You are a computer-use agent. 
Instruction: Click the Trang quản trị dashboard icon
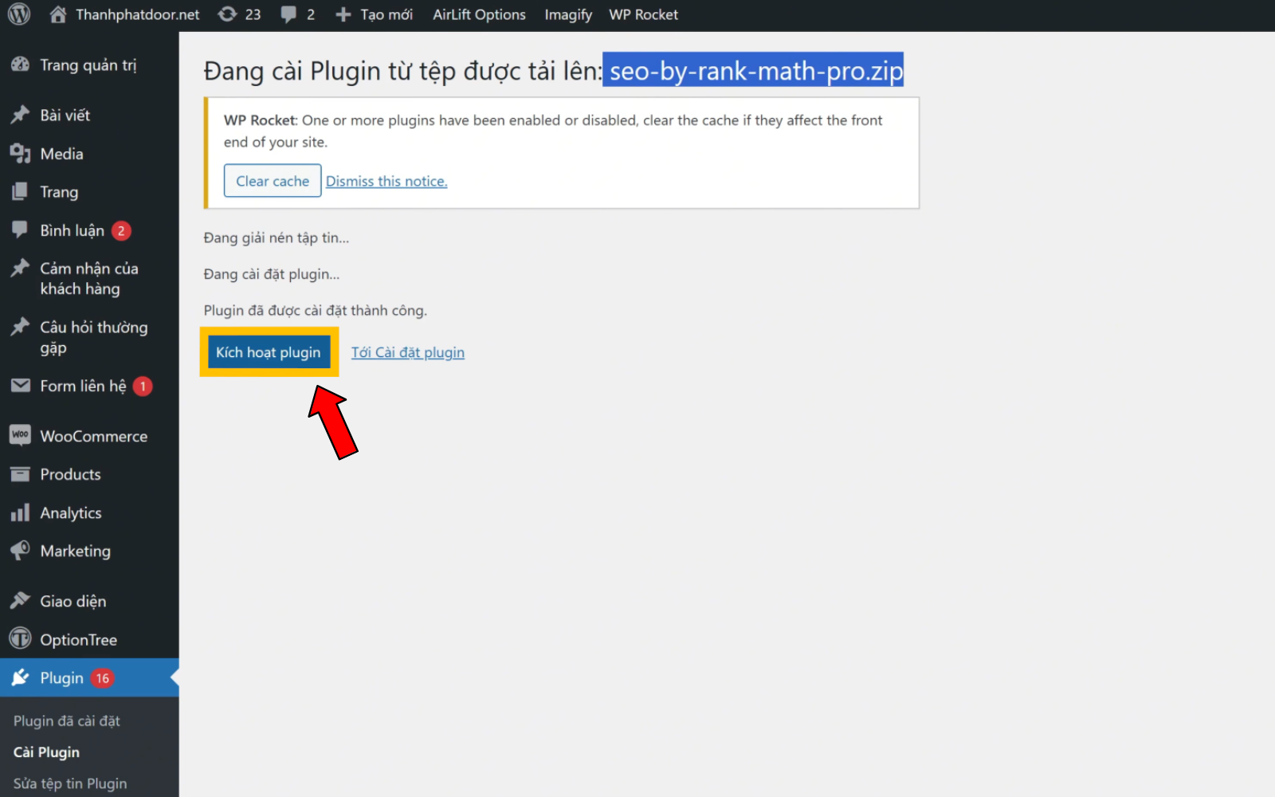tap(20, 65)
